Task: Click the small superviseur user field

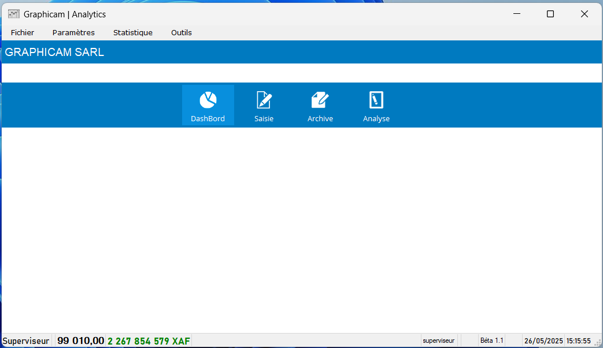Action: [x=439, y=341]
